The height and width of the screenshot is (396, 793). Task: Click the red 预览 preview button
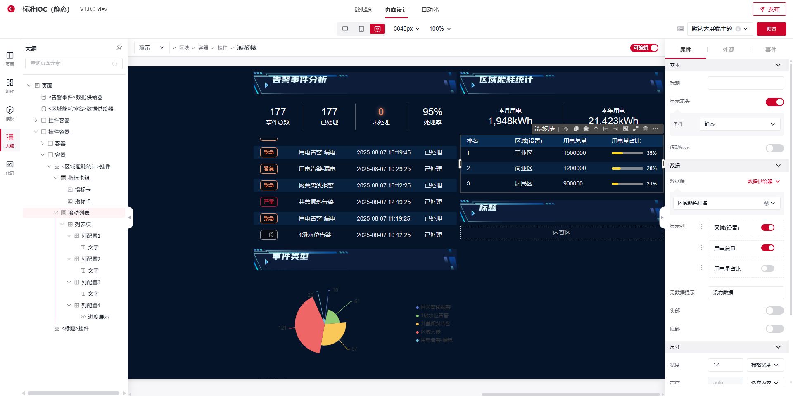(x=771, y=29)
